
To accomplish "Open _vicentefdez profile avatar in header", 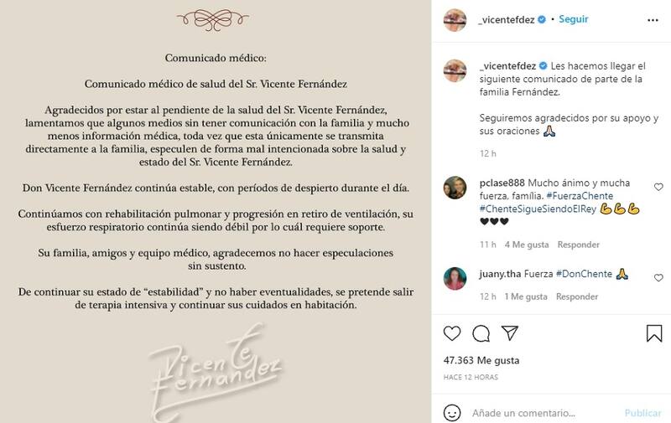I will click(455, 19).
